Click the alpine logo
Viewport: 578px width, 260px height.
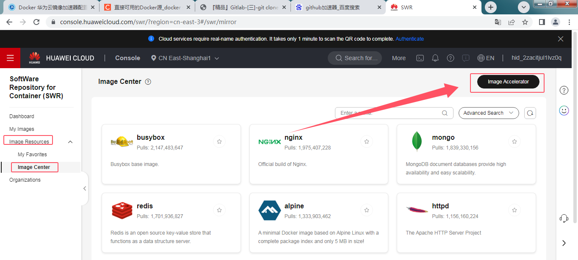pyautogui.click(x=270, y=210)
